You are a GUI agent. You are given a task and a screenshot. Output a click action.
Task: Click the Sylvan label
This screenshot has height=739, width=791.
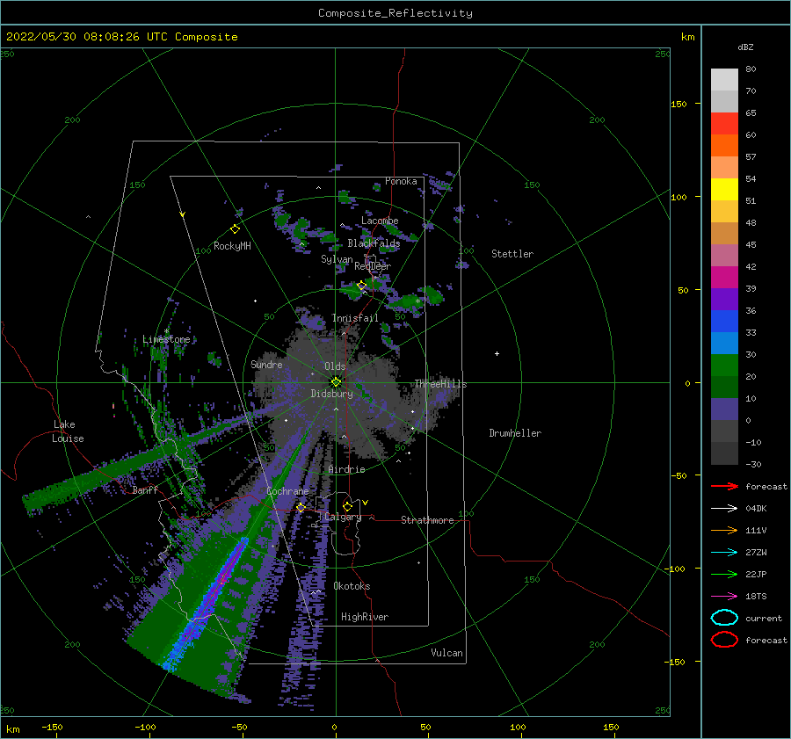point(337,259)
